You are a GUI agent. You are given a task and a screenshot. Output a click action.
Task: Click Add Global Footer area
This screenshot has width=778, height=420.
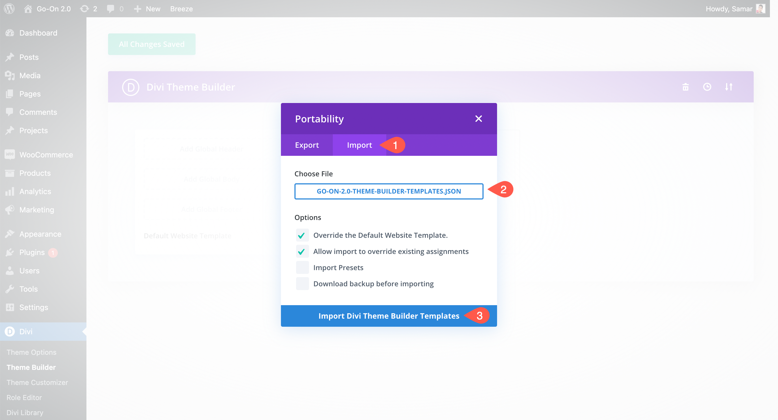[x=212, y=209]
